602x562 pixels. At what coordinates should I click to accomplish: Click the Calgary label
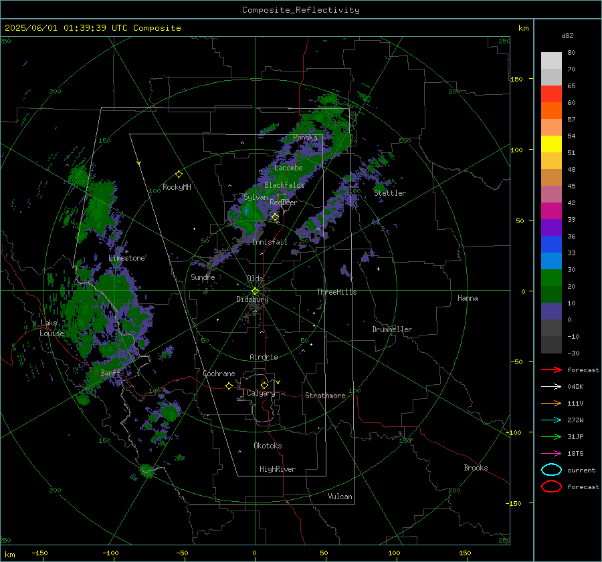coord(261,393)
